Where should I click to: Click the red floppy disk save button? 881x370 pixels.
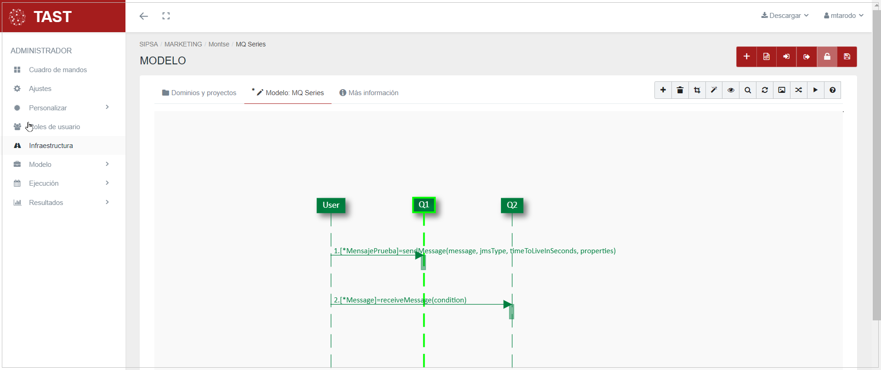click(x=847, y=57)
